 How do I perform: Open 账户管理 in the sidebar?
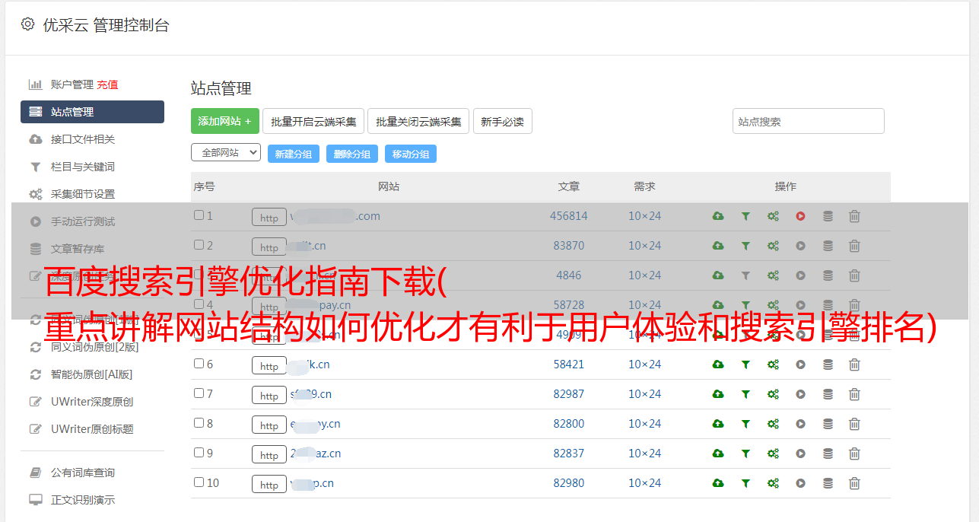point(72,84)
